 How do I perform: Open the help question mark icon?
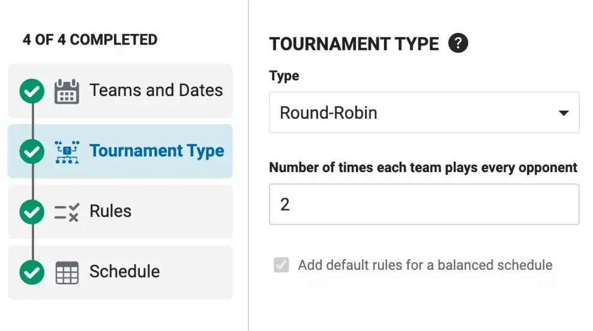(458, 43)
